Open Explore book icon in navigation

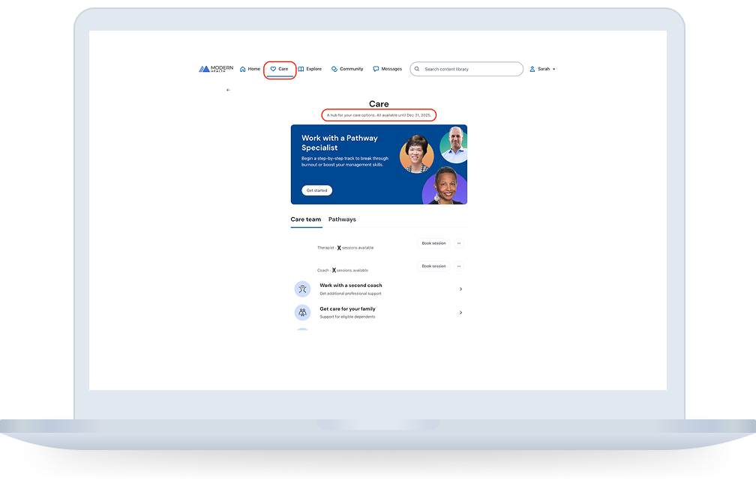click(301, 69)
